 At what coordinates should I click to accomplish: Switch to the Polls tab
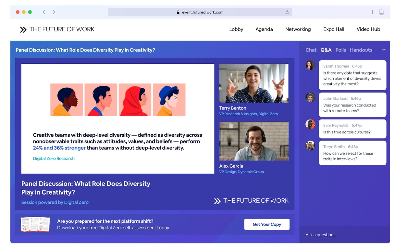tap(340, 50)
